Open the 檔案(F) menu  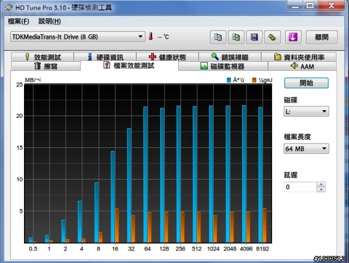click(x=19, y=21)
